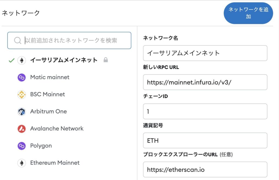Click the lock icon next to イーサリアムメインネット
The width and height of the screenshot is (279, 180).
(x=106, y=60)
